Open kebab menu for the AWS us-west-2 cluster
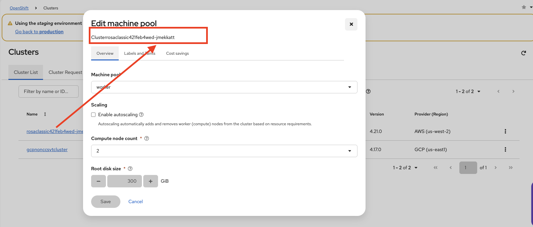This screenshot has width=533, height=227. point(505,131)
